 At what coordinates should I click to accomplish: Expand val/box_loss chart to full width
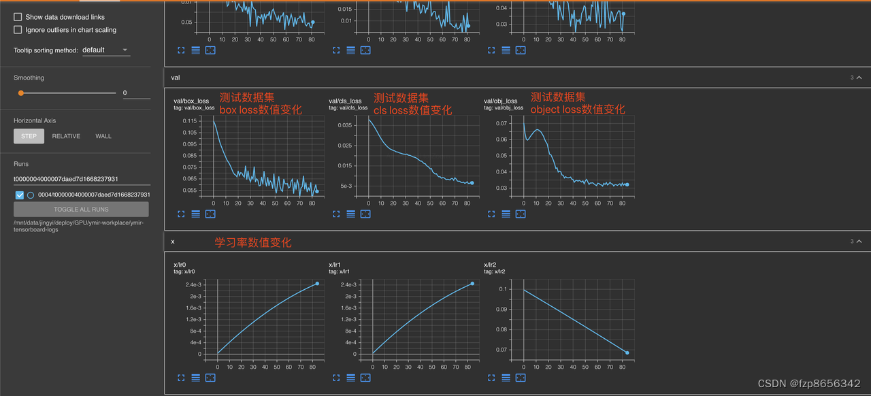click(181, 214)
